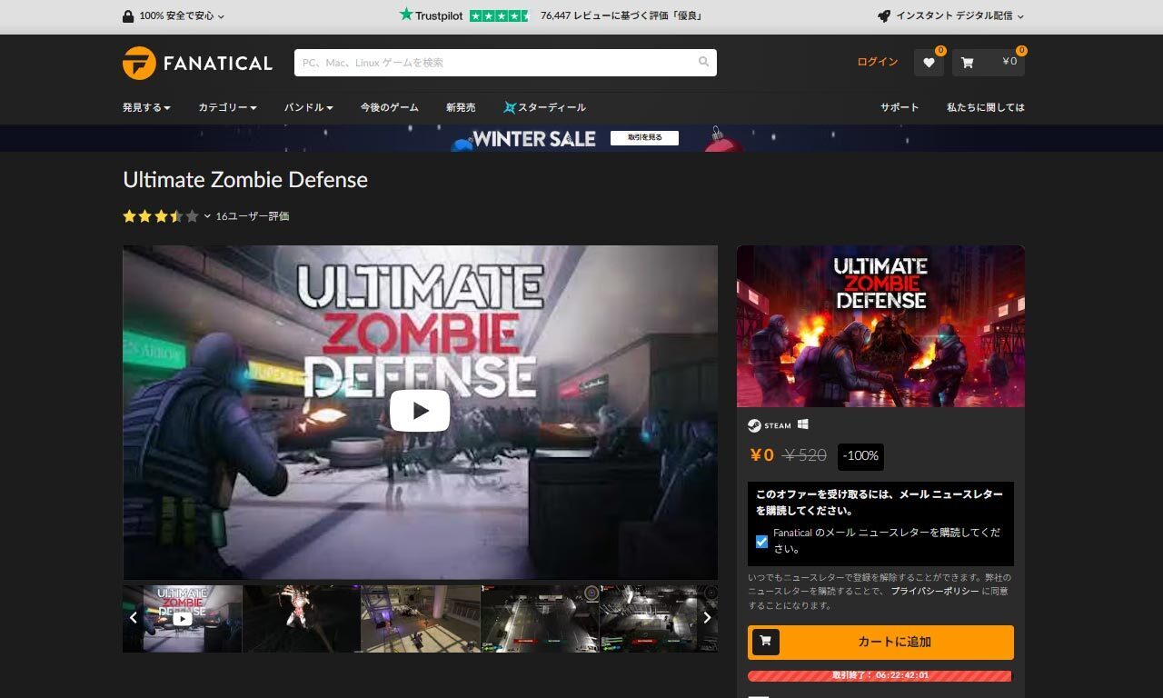Toggle the Fanatical newsletter subscription checkbox
This screenshot has height=698, width=1163.
pos(761,542)
